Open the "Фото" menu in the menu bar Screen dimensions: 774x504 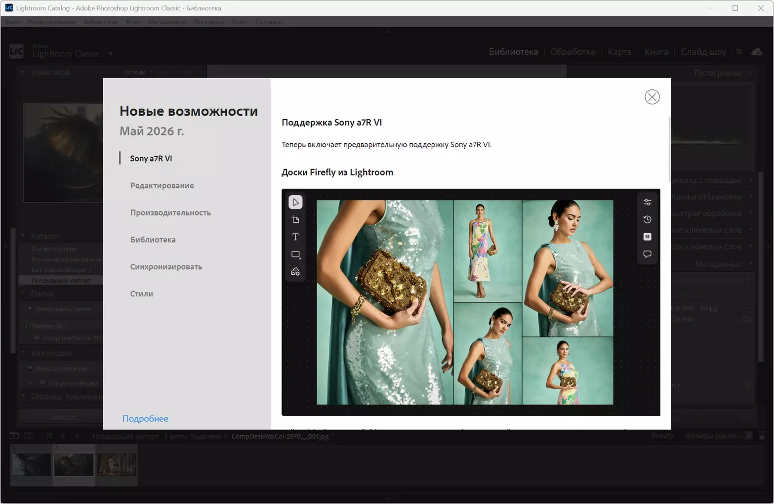[133, 22]
